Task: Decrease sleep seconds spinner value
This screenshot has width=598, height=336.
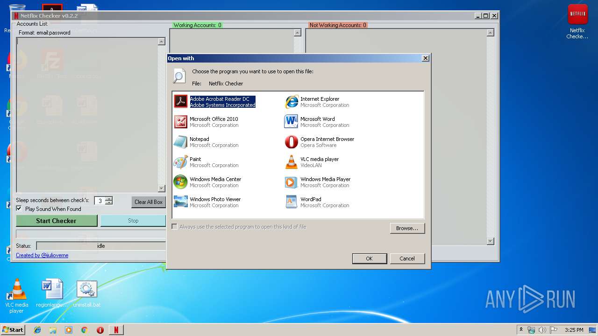Action: tap(109, 203)
